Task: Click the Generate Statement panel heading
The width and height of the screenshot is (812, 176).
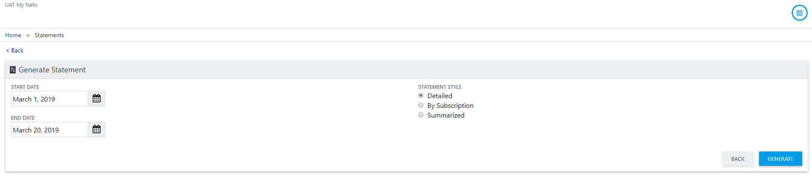Action: click(52, 70)
